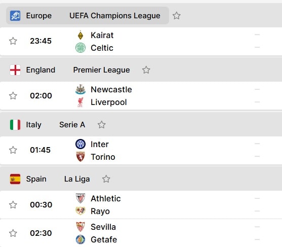
Task: Click the Italy flag icon
Action: pyautogui.click(x=15, y=125)
